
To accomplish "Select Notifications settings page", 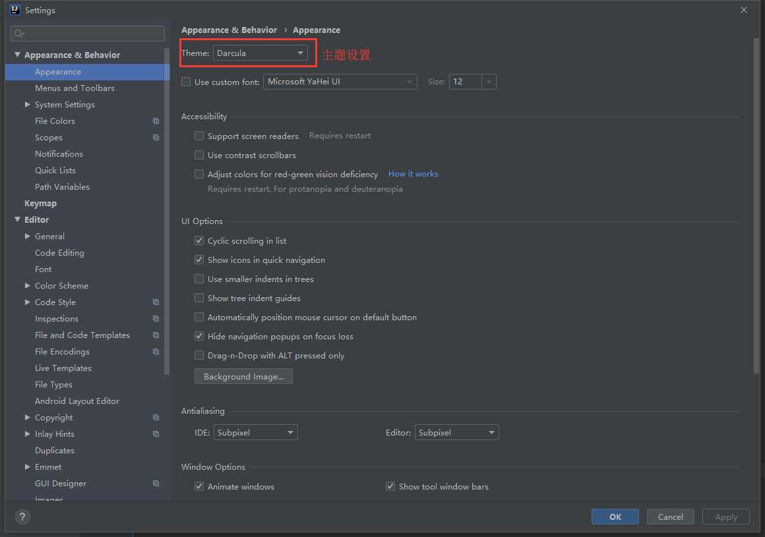I will click(59, 154).
